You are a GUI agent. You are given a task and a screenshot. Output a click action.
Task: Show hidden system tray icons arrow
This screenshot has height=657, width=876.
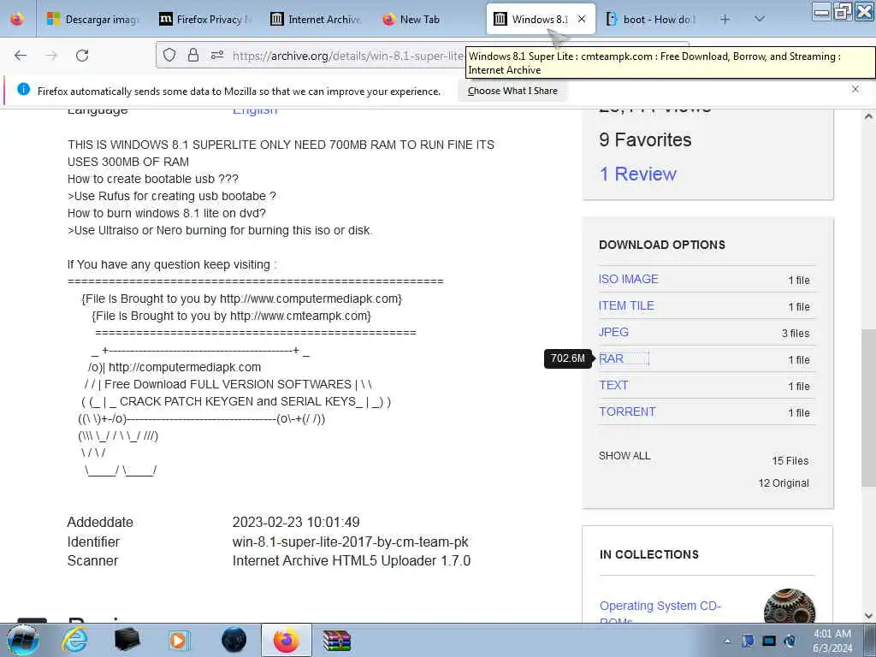tap(727, 641)
